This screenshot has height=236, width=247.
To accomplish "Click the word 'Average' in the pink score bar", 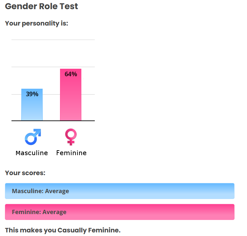I will [54, 212].
